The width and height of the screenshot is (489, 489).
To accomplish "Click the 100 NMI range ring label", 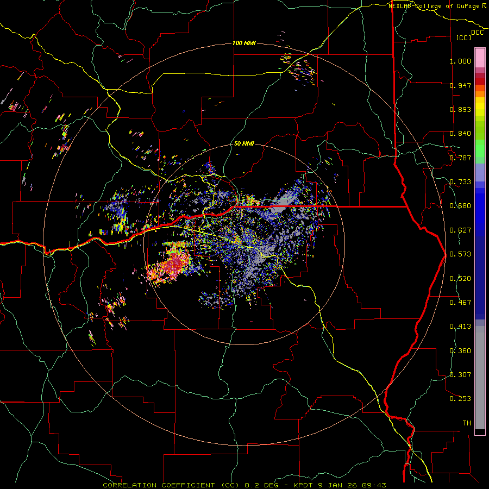I will (244, 43).
